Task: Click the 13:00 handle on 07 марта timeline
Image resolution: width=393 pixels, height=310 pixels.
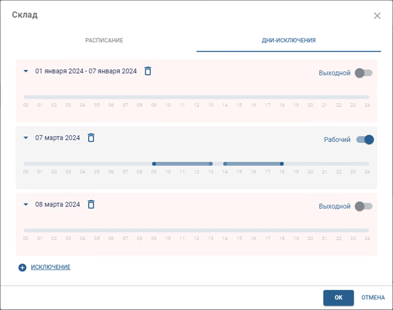Action: click(x=210, y=164)
